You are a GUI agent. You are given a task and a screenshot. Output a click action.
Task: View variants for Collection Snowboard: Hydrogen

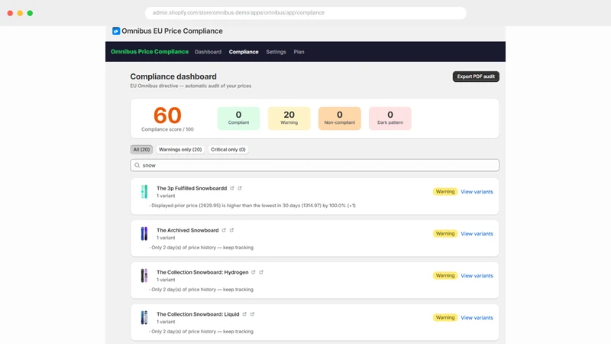(x=477, y=276)
